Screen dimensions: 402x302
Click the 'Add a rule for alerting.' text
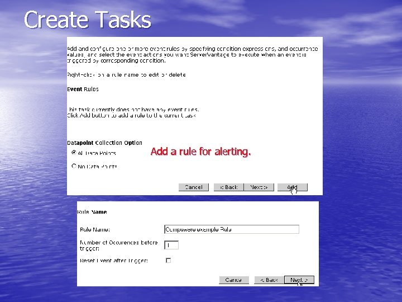click(200, 152)
